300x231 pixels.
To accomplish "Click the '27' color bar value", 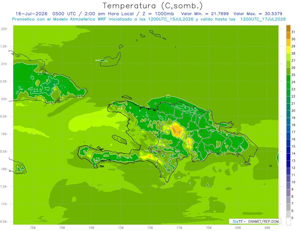I will pos(293,61).
